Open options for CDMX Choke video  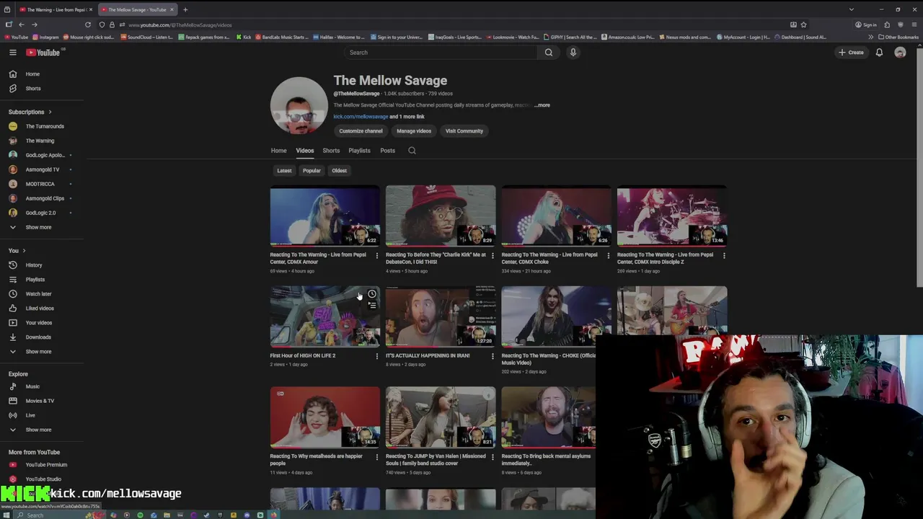tap(608, 255)
